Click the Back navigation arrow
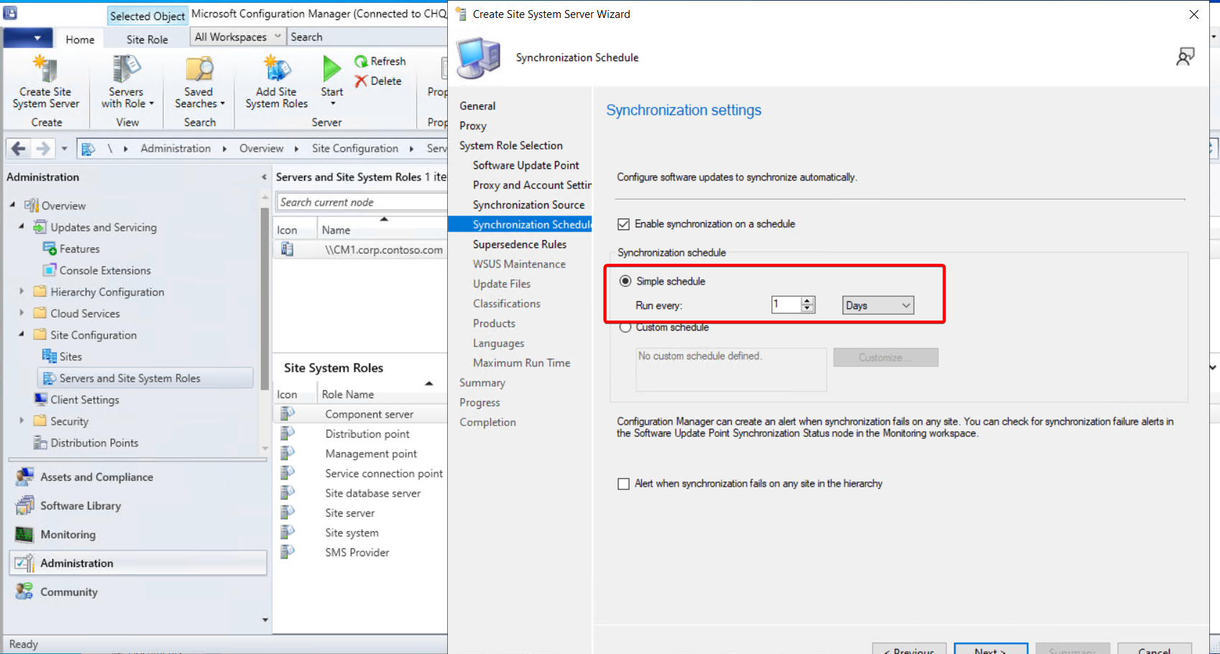Screen dimensions: 1220x654 (x=19, y=148)
